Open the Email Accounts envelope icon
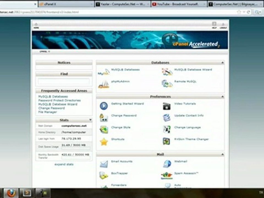 104,164
